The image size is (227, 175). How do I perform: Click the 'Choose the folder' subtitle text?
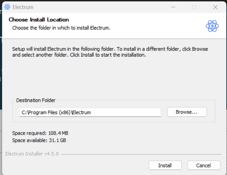[x=61, y=27]
